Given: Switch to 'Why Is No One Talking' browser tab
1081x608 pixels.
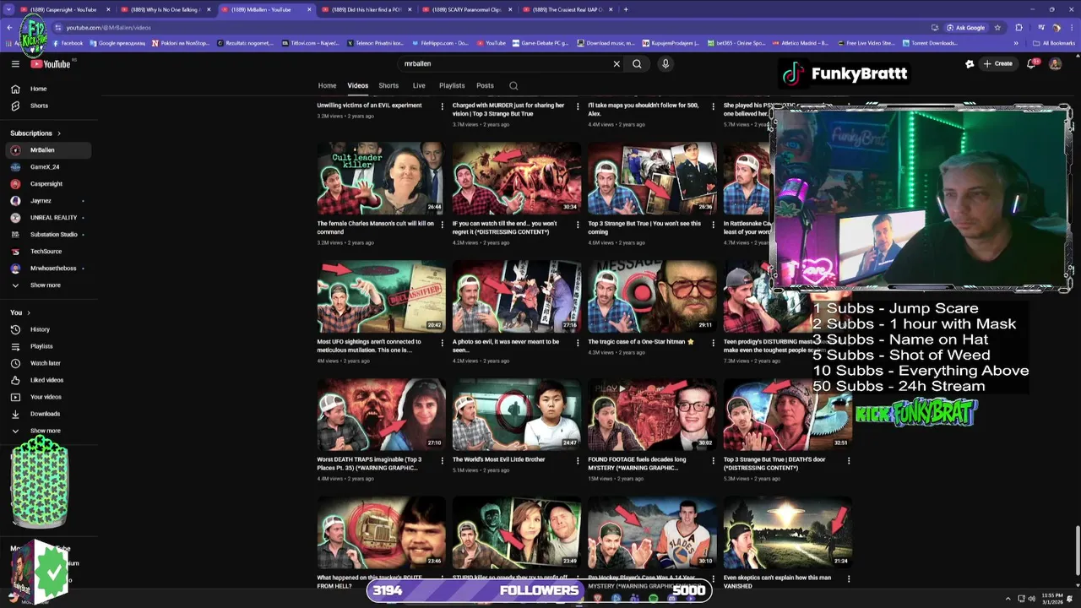Looking at the screenshot, I should pos(165,9).
